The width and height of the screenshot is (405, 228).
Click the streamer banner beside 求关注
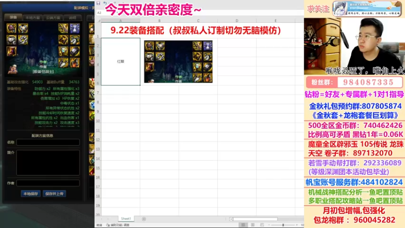(x=367, y=9)
